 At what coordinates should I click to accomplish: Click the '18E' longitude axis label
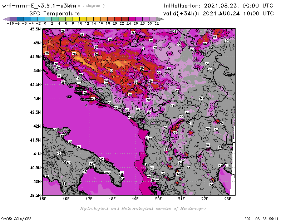pyautogui.click(x=112, y=199)
